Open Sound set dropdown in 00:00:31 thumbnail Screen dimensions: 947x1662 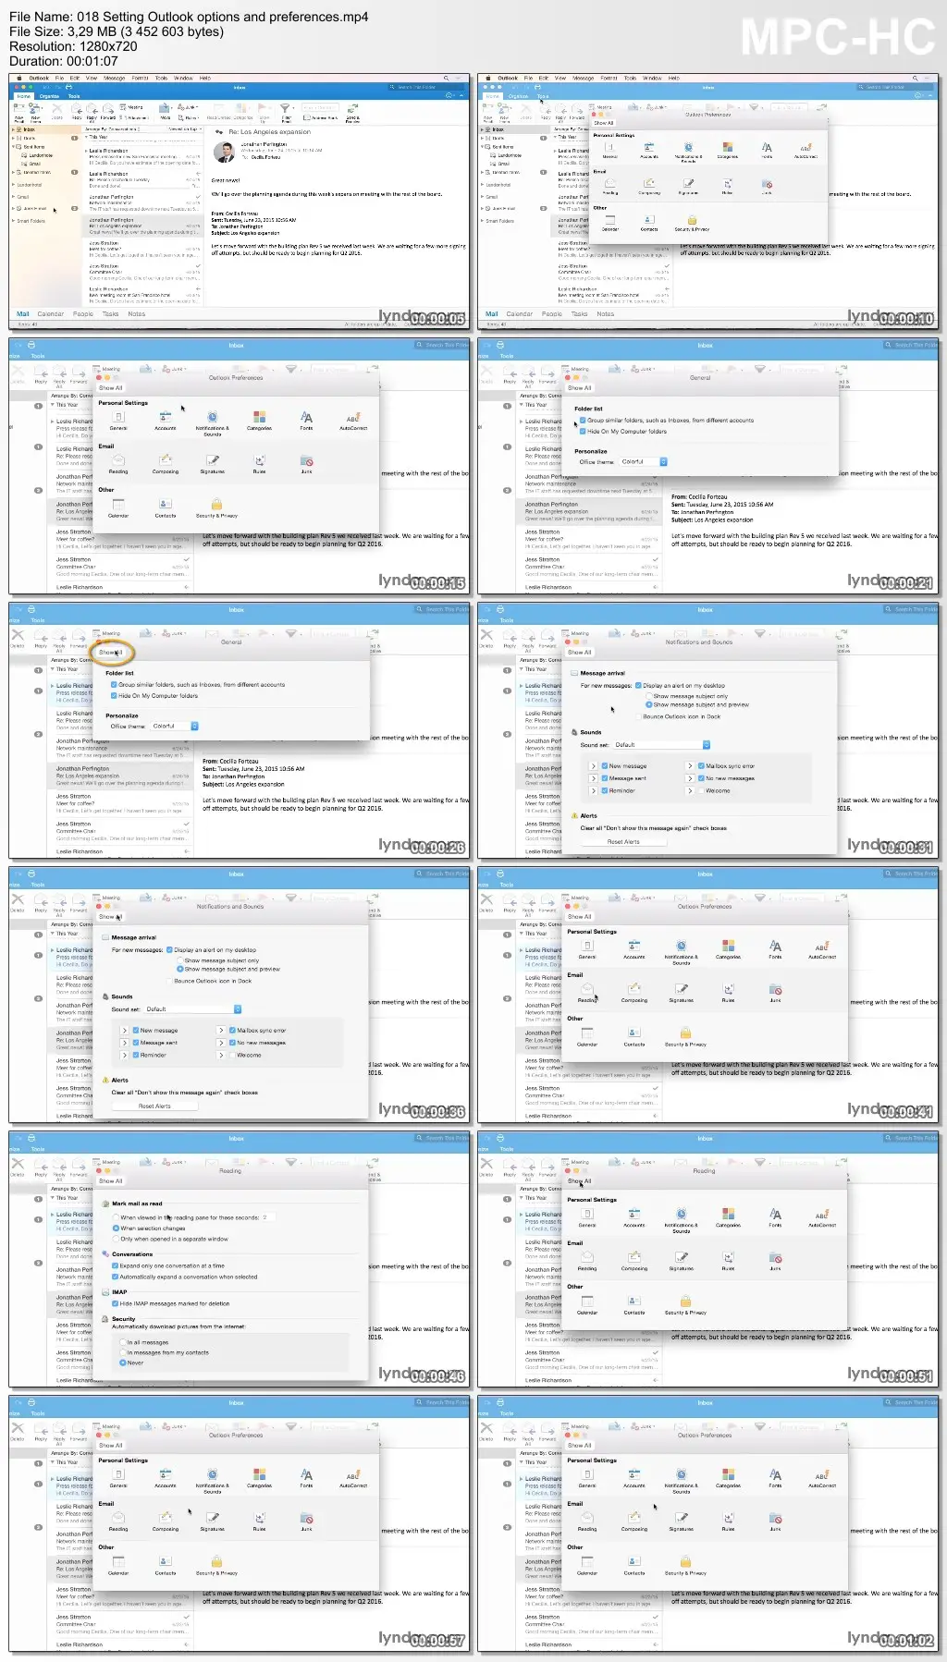661,744
